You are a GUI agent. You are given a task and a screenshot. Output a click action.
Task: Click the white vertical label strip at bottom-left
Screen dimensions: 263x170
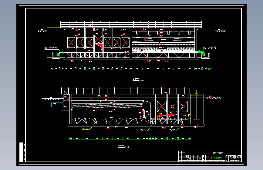22,152
